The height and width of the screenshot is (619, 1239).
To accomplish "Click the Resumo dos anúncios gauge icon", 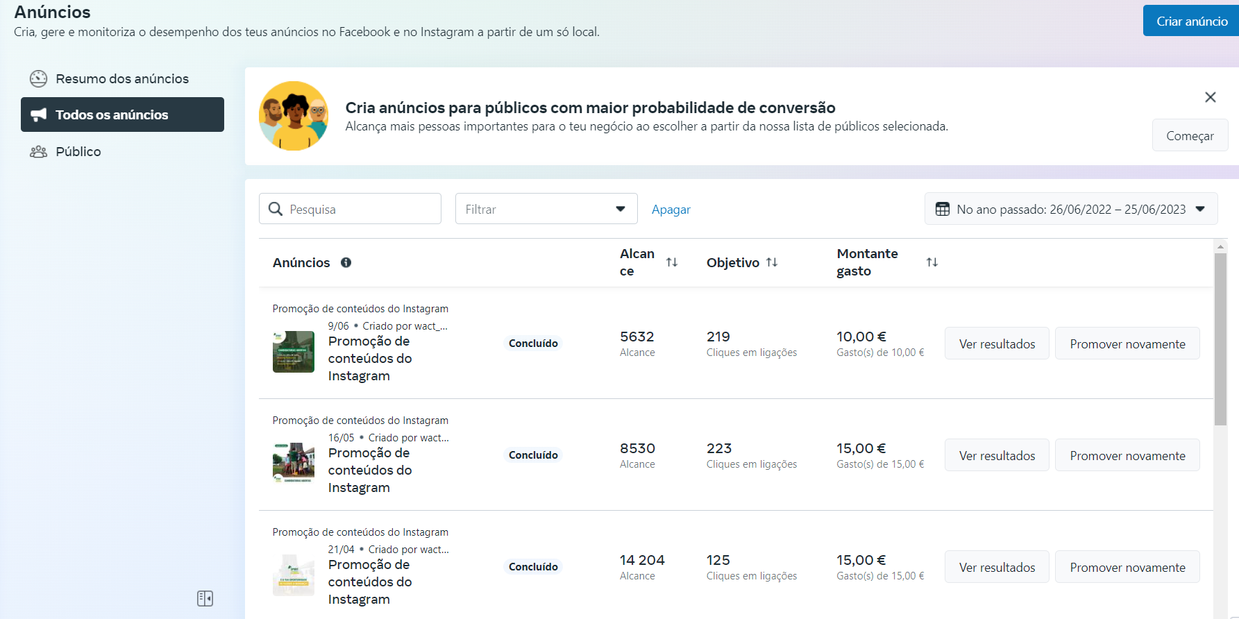I will pos(39,78).
